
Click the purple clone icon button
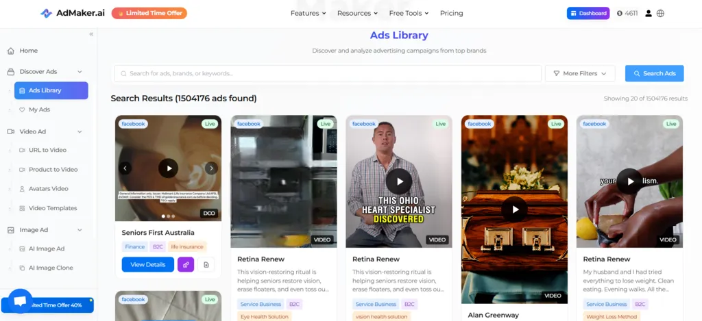click(x=186, y=264)
